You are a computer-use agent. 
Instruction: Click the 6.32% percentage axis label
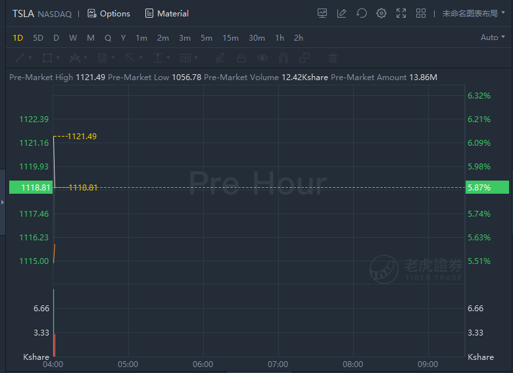tap(479, 96)
